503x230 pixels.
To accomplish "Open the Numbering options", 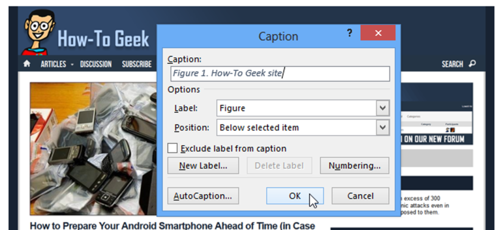I will (354, 166).
